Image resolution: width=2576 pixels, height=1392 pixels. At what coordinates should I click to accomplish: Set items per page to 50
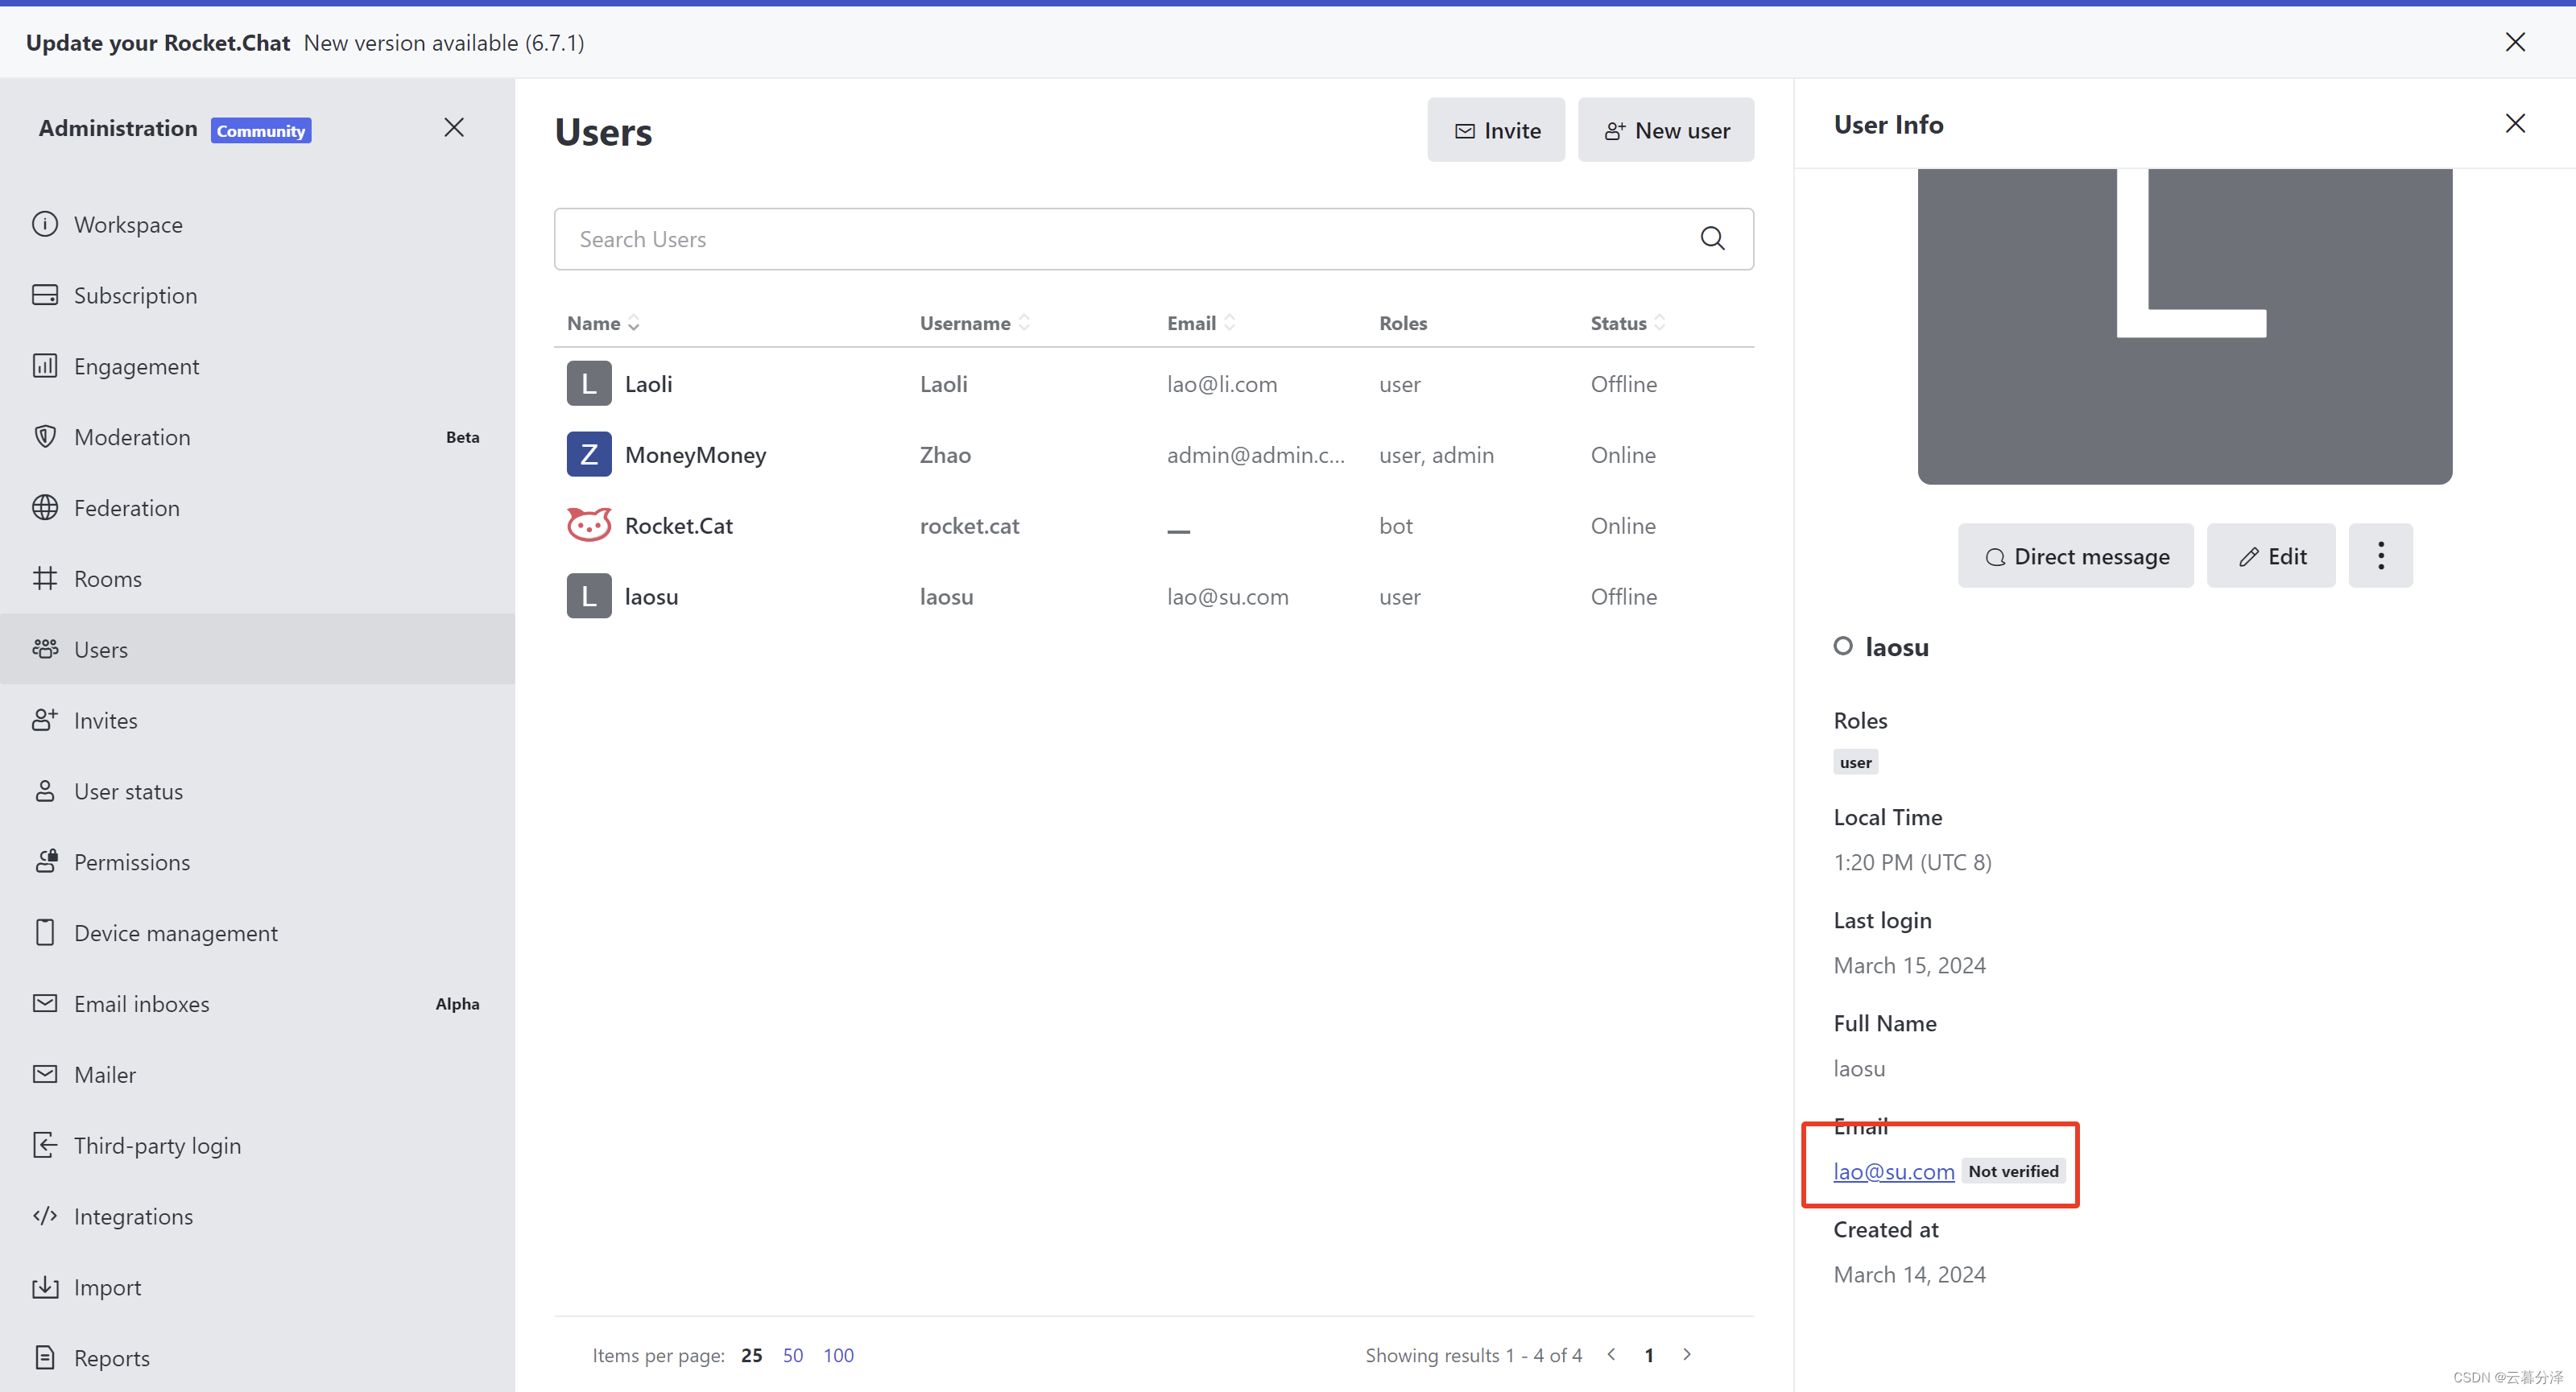pos(792,1355)
